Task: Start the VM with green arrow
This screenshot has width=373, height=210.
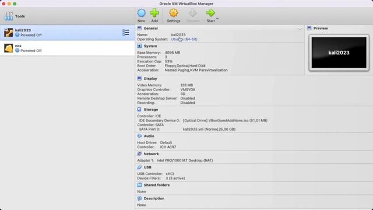Action: point(210,13)
